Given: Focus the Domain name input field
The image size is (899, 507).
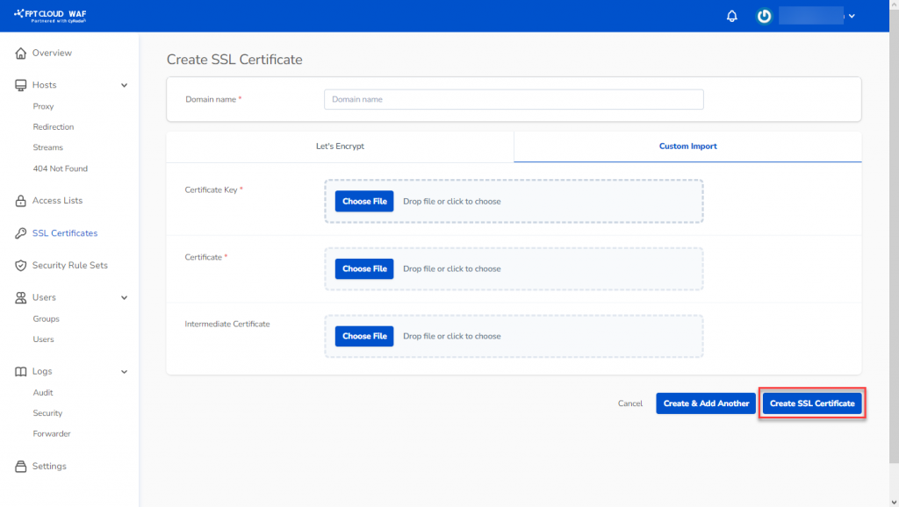Looking at the screenshot, I should [514, 99].
